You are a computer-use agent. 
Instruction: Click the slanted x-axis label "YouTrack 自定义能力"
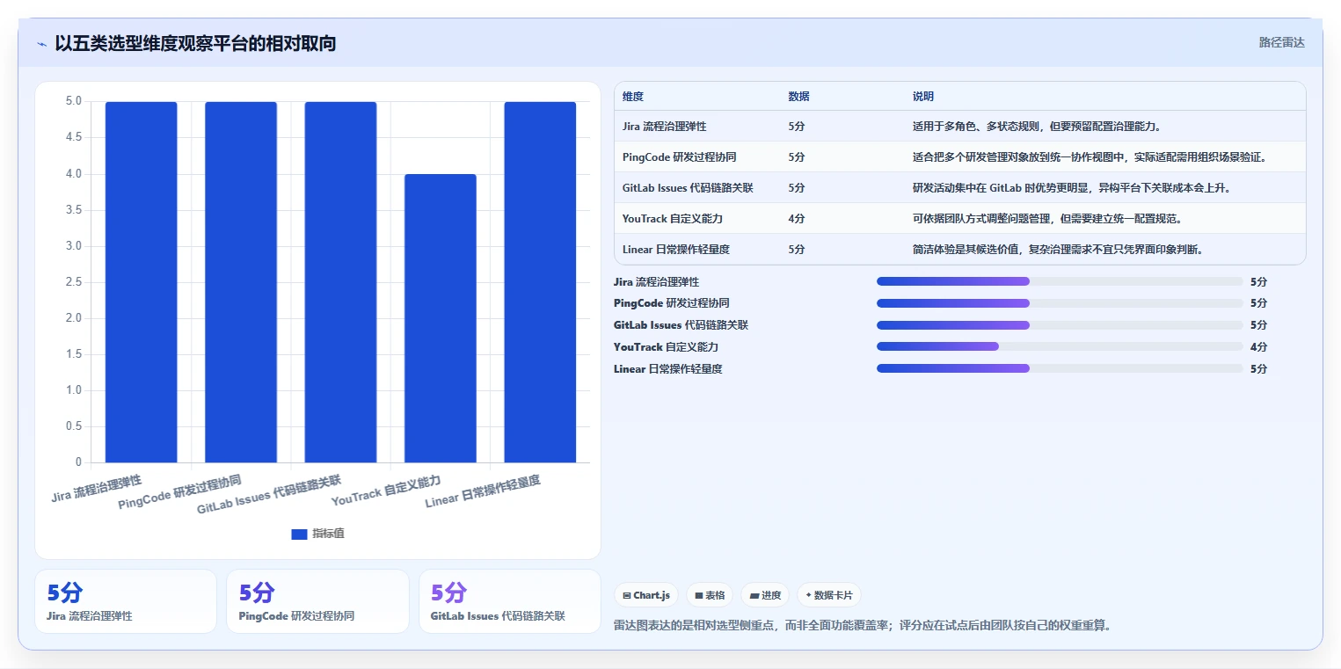[x=386, y=491]
